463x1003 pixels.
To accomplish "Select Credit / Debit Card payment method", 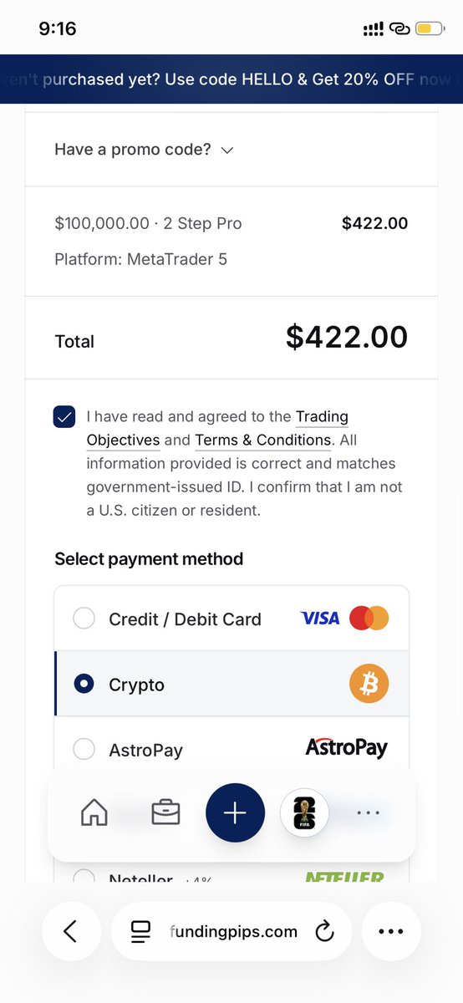I will coord(231,619).
